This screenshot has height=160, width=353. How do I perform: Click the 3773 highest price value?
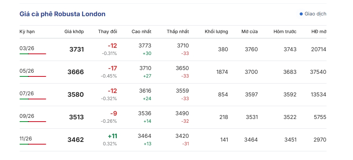[x=145, y=46]
